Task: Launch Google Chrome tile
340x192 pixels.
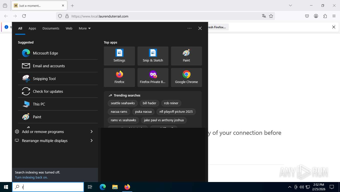Action: click(x=186, y=77)
